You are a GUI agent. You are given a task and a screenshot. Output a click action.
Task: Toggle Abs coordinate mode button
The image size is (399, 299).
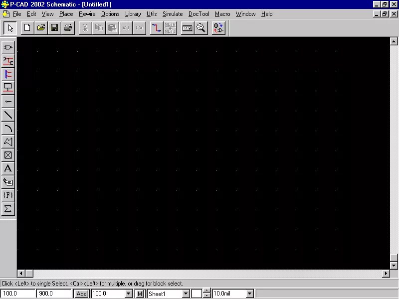[81, 294]
